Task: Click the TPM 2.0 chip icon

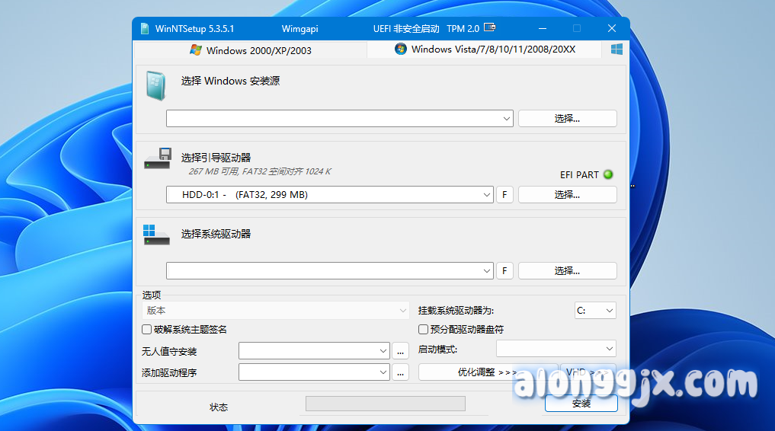Action: tap(489, 28)
